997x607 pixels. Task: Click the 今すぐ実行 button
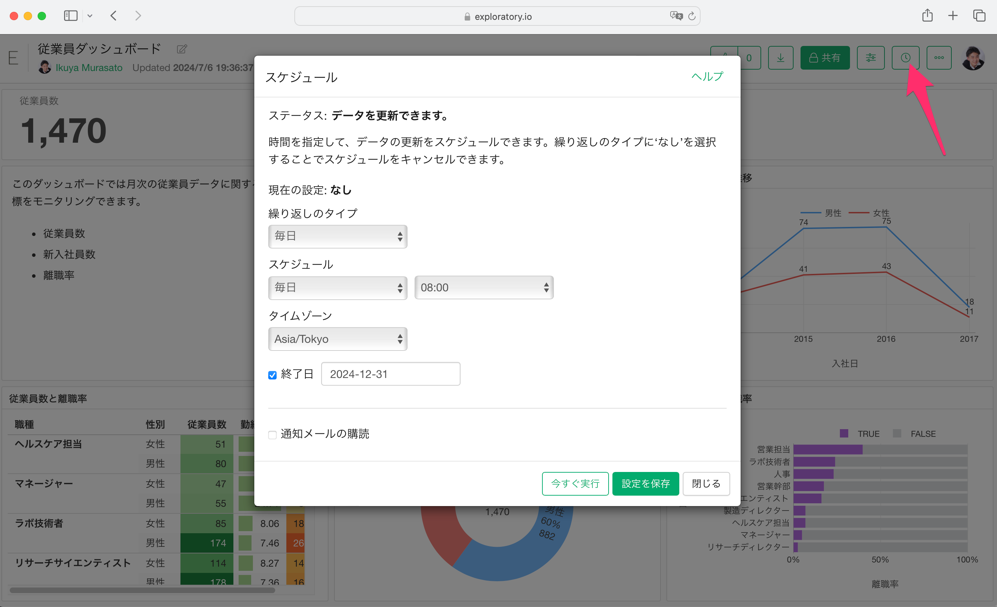coord(575,484)
